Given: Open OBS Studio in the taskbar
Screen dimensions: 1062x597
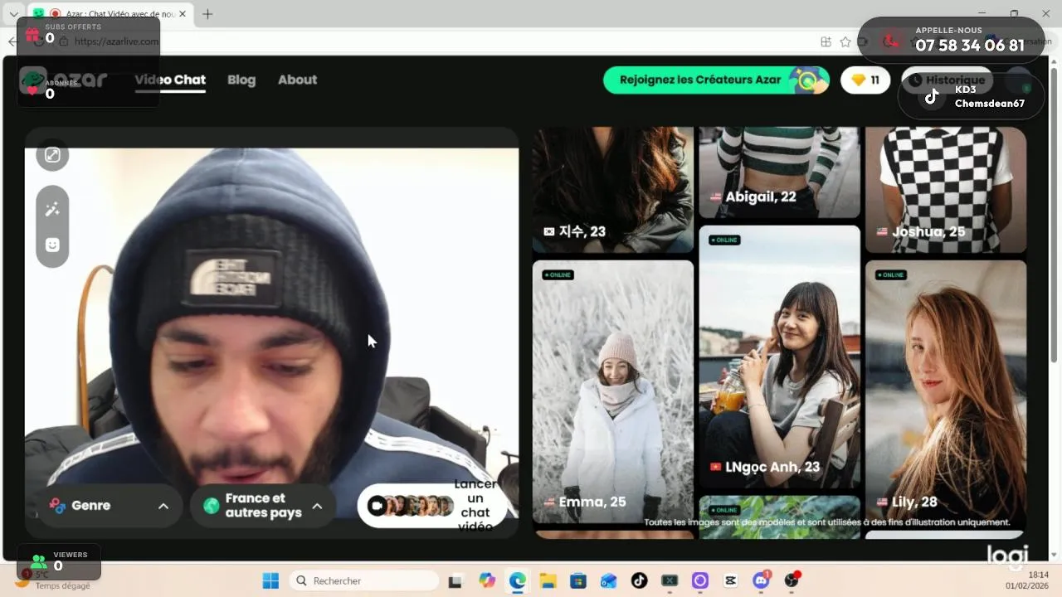Looking at the screenshot, I should tap(792, 581).
